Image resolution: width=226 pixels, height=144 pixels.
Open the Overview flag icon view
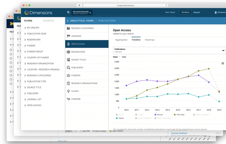click(69, 36)
